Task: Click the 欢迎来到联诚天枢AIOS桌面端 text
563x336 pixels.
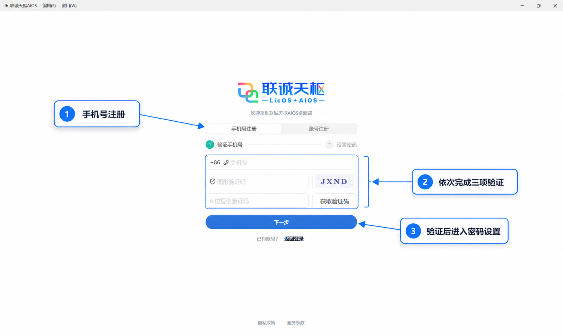Action: tap(281, 113)
